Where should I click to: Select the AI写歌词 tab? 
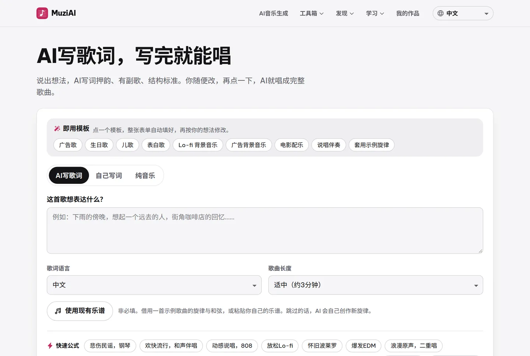pyautogui.click(x=69, y=176)
